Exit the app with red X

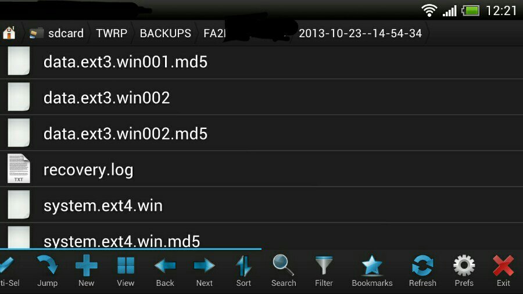point(503,271)
